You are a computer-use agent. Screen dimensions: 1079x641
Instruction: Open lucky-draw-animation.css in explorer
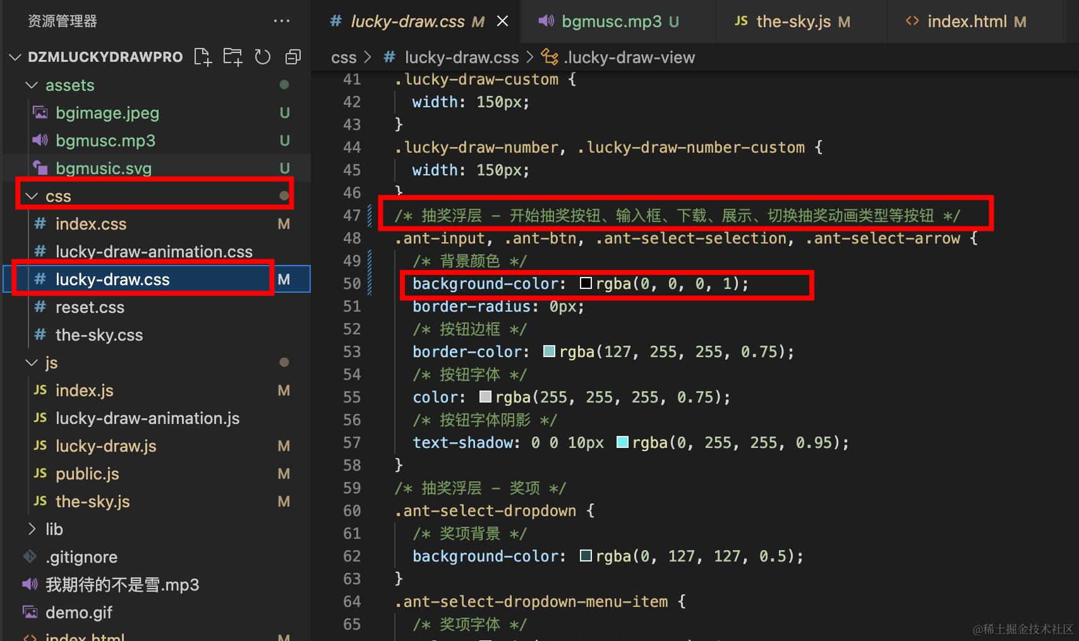point(154,252)
